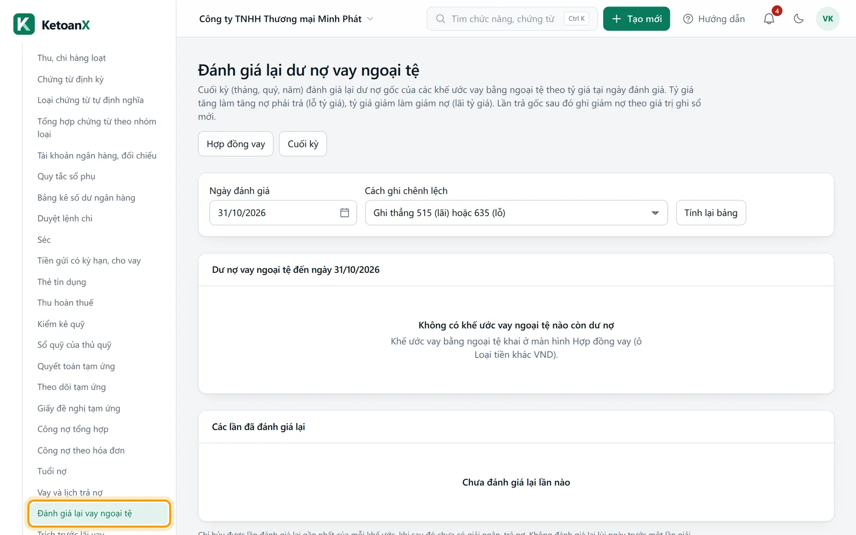Select Giấy đề nghị tạm ứng
856x535 pixels.
79,408
